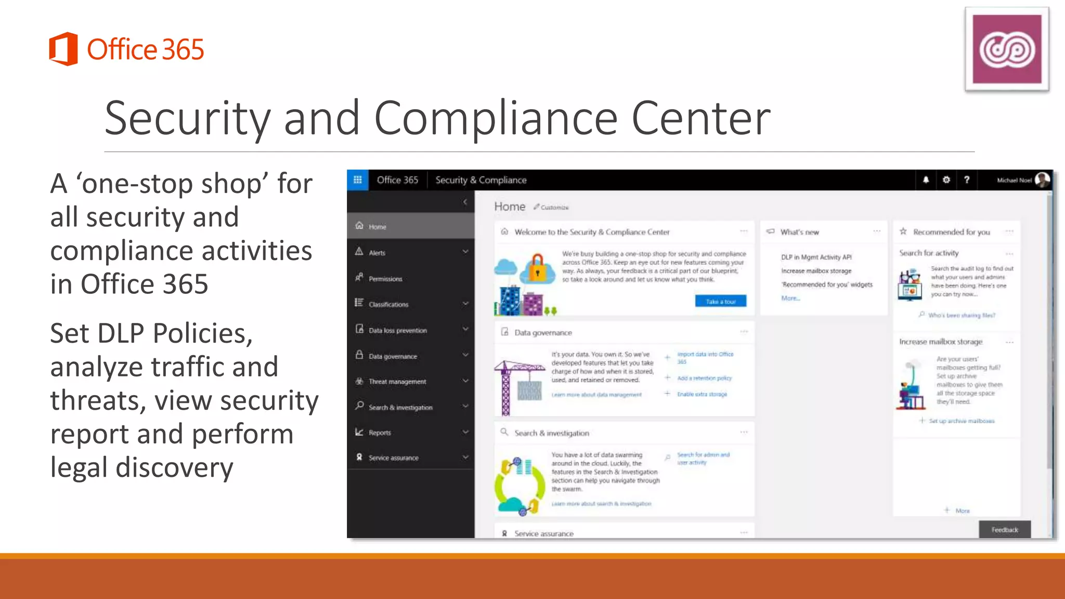This screenshot has height=599, width=1065.
Task: Open the Welcome card ellipsis menu
Action: pos(744,231)
